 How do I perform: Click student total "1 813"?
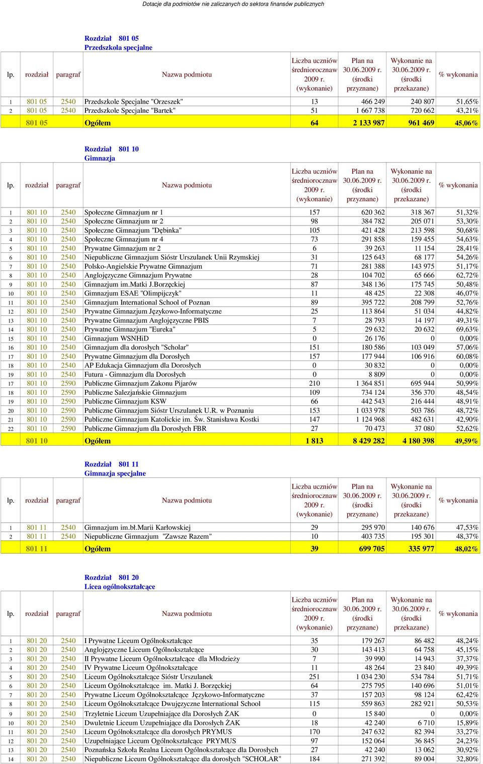click(314, 442)
